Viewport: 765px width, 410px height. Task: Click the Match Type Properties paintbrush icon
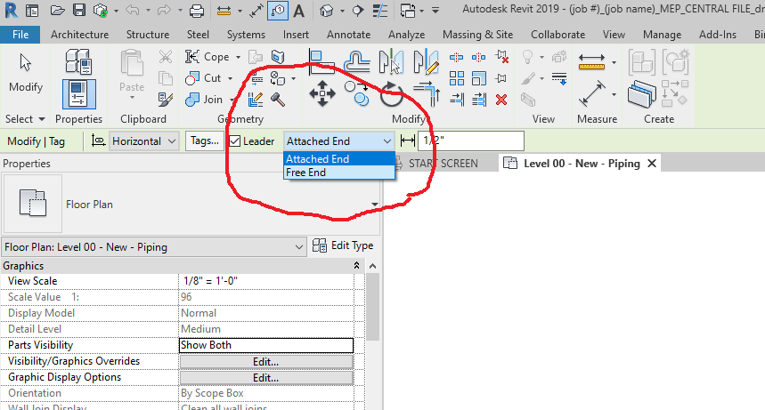[166, 100]
